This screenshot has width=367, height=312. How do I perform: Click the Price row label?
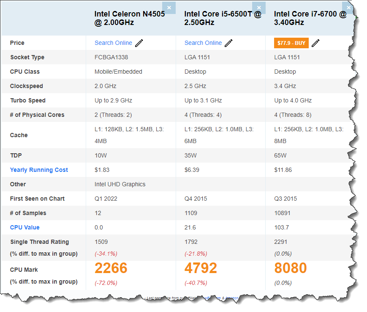click(17, 43)
